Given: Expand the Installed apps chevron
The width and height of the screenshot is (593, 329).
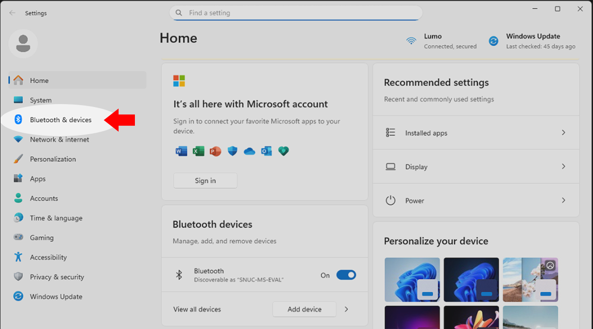Looking at the screenshot, I should pos(563,133).
